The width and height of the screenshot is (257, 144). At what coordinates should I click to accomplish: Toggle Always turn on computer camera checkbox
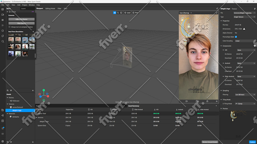tap(9, 27)
